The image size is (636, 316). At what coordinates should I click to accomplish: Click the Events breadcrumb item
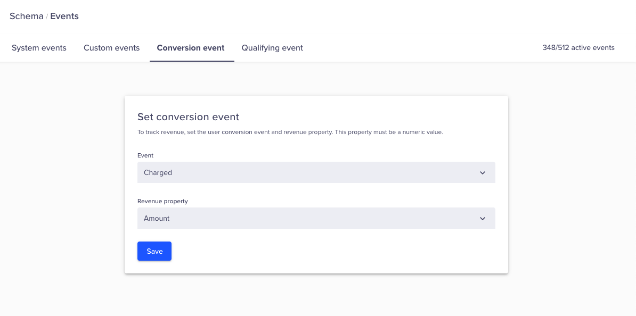pyautogui.click(x=64, y=16)
